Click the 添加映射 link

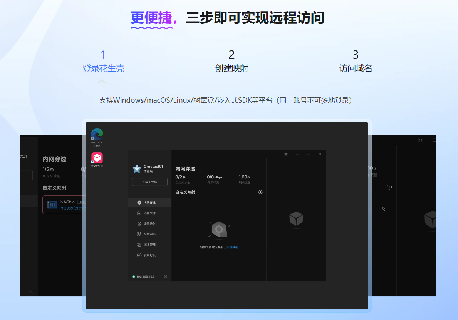232,247
